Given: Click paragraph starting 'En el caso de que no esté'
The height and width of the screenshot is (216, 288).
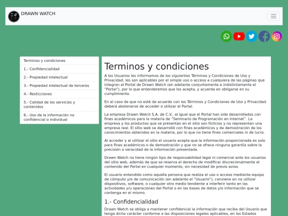Looking at the screenshot, I should [185, 104].
